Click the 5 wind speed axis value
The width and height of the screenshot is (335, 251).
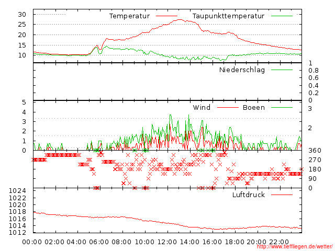pos(24,102)
